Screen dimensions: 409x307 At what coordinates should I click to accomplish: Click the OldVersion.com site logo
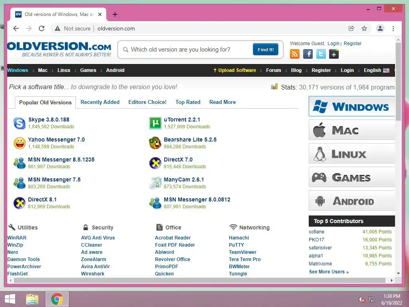[59, 49]
